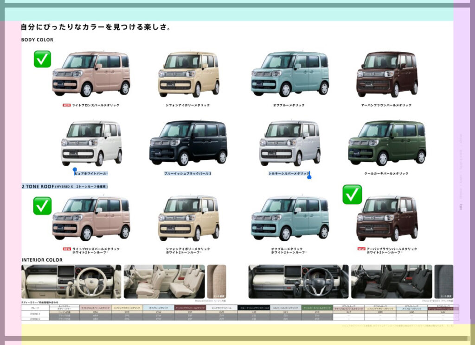
Task: Click the label クールカーキパールメタリック
Action: (x=386, y=174)
